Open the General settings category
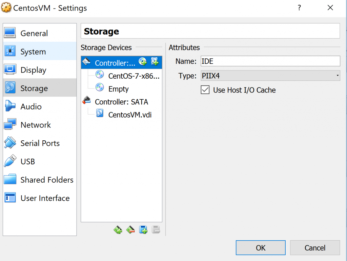The height and width of the screenshot is (261, 347). (40, 33)
